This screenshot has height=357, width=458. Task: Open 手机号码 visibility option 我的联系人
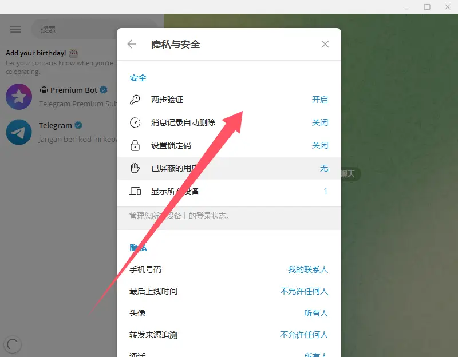307,269
